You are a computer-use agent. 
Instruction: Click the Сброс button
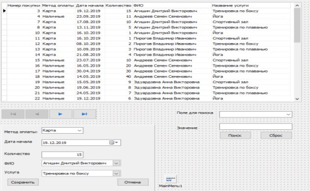(x=276, y=136)
